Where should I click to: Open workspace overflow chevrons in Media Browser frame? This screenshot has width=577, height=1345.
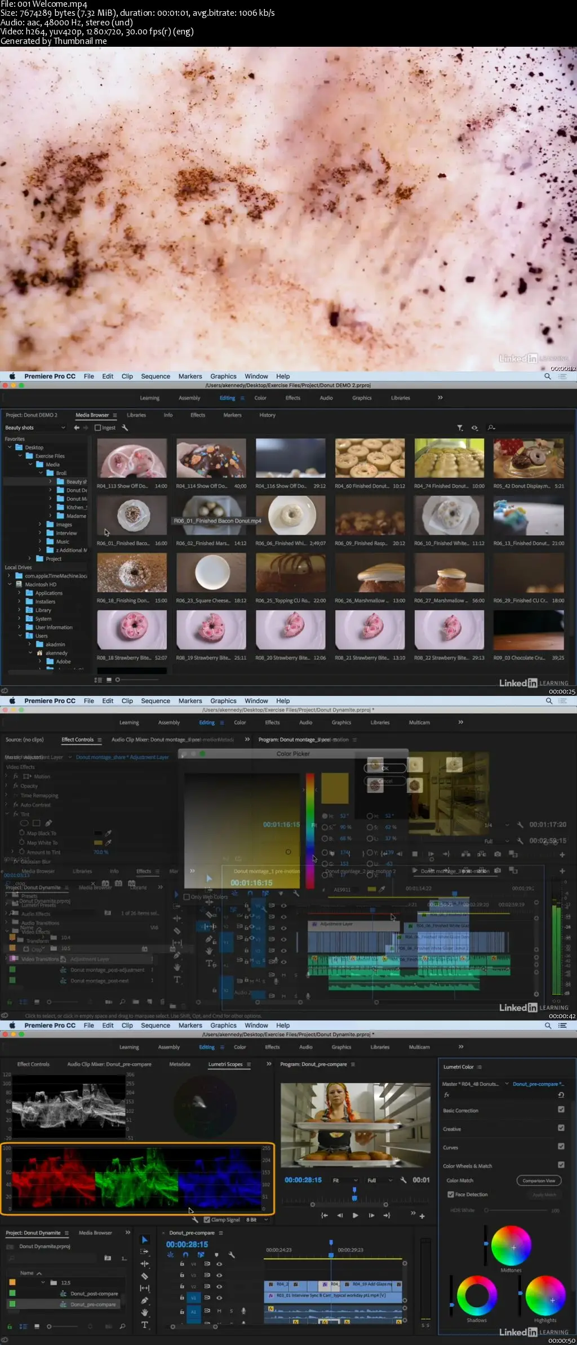point(440,398)
